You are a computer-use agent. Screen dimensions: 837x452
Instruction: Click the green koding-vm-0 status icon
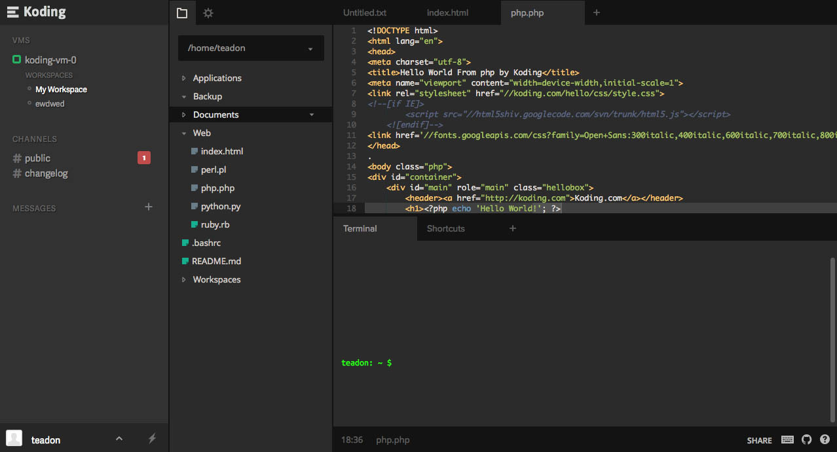click(x=17, y=60)
